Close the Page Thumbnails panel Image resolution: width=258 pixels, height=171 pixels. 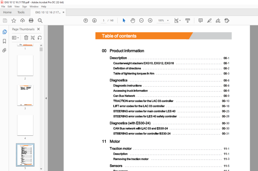39,29
